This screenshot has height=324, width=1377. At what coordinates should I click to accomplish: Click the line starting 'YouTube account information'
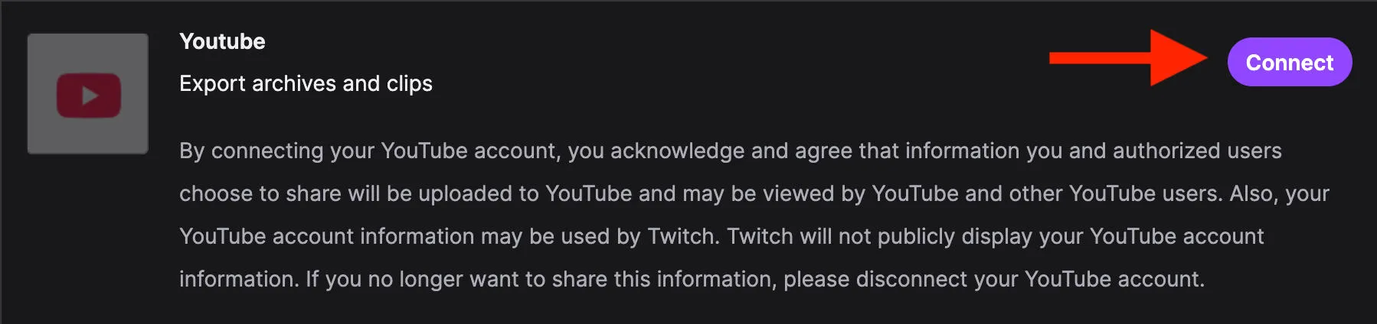click(721, 236)
